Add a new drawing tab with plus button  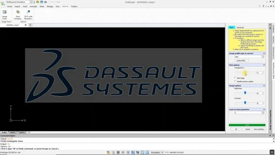(30, 25)
